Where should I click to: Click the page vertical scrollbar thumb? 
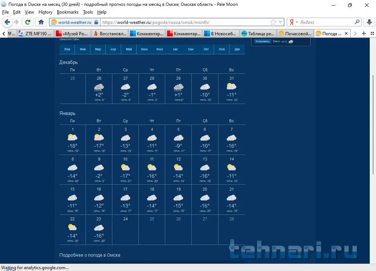[373, 125]
